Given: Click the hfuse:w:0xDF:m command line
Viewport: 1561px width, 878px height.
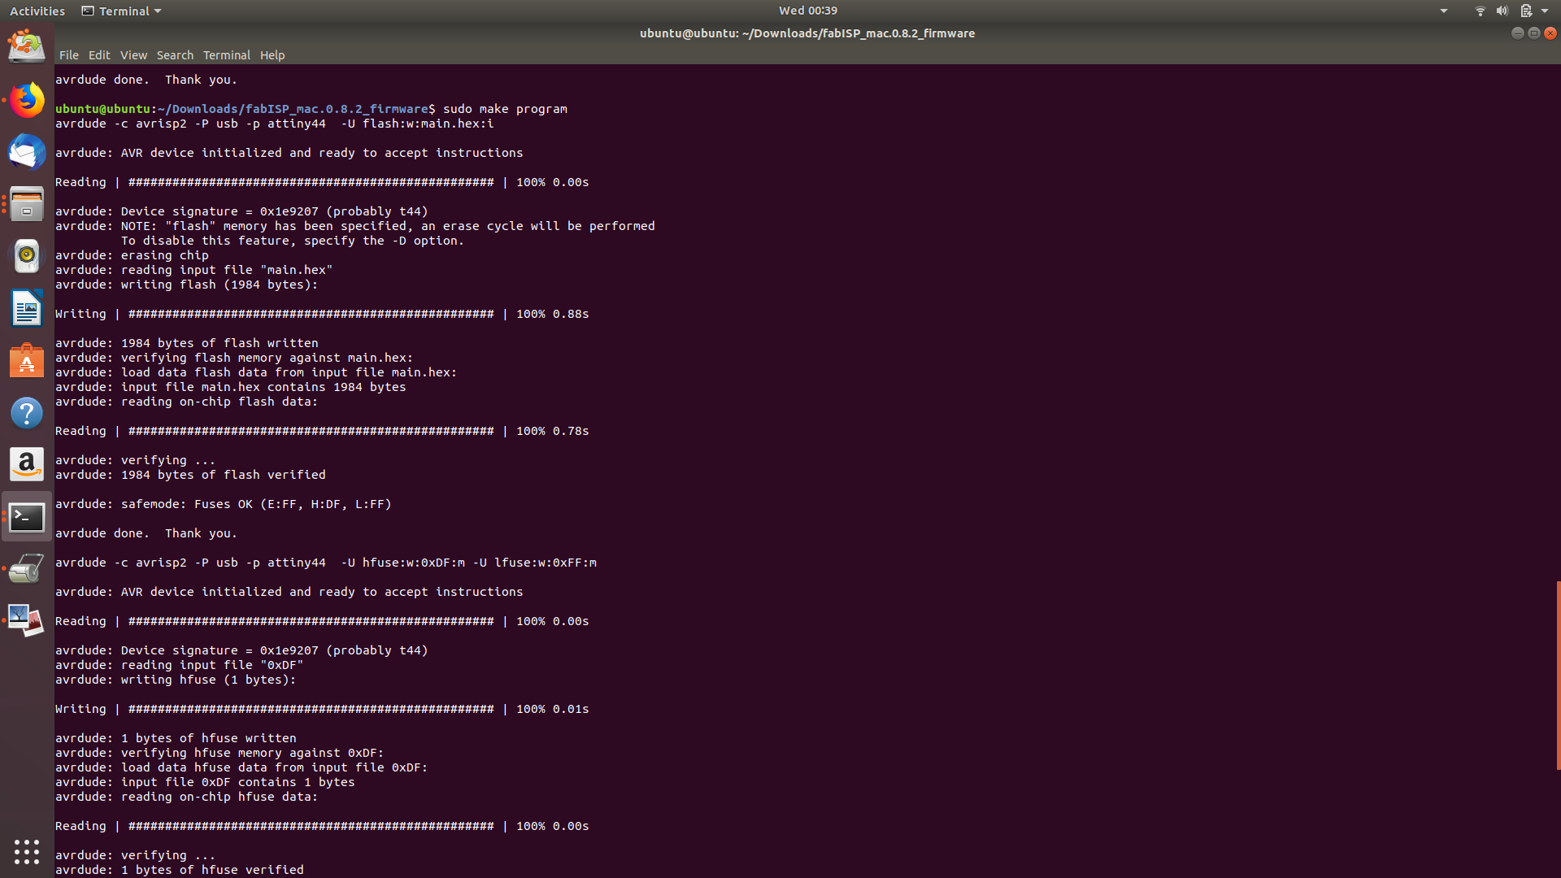Looking at the screenshot, I should point(326,563).
